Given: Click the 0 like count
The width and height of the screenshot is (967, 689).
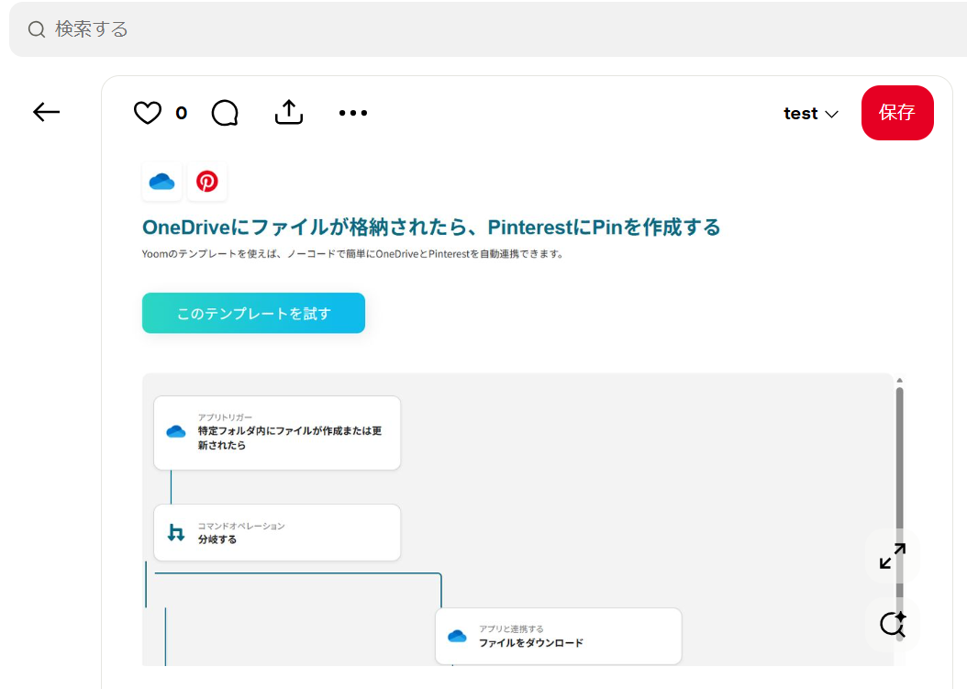Looking at the screenshot, I should click(x=182, y=113).
